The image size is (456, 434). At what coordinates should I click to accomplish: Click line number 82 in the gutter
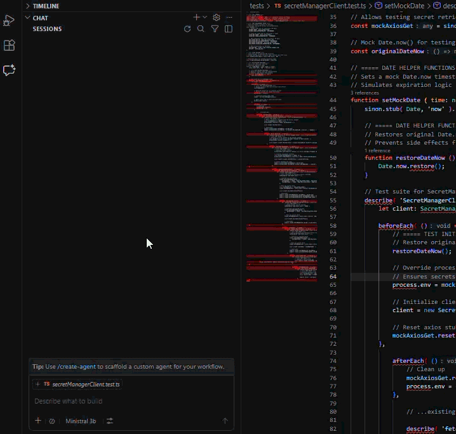333,429
